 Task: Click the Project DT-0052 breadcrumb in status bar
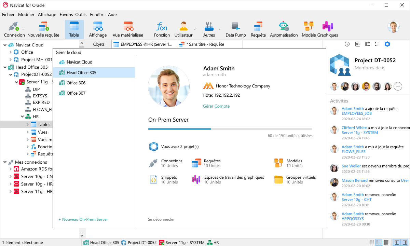click(x=139, y=243)
